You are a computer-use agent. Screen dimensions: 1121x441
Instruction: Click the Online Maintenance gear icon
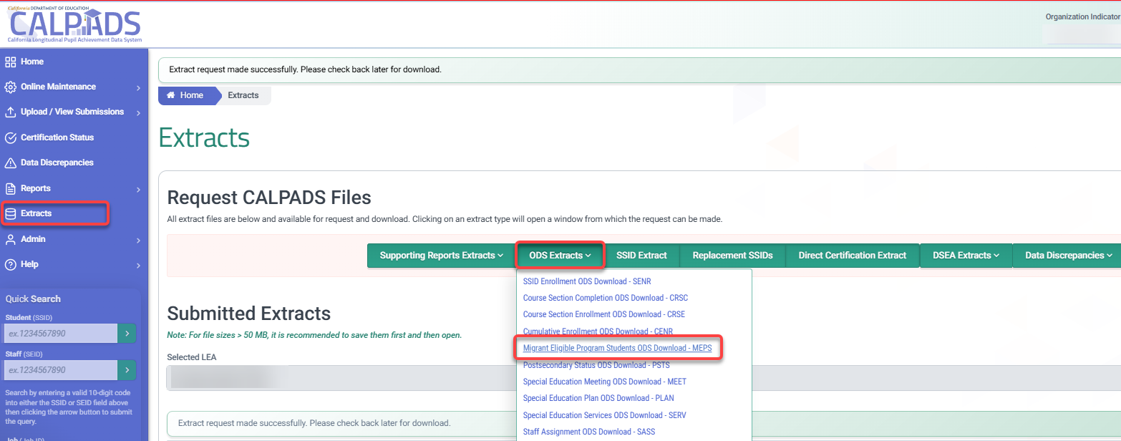tap(11, 87)
